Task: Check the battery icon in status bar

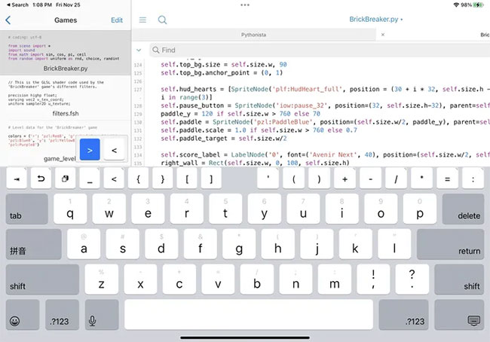Action: point(478,5)
